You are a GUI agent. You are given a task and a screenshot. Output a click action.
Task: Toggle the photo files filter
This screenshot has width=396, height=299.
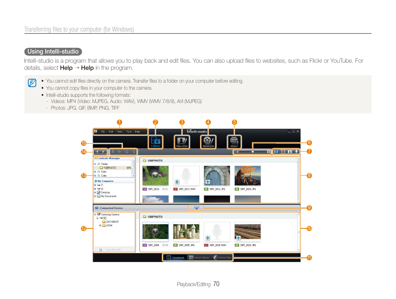(290, 152)
